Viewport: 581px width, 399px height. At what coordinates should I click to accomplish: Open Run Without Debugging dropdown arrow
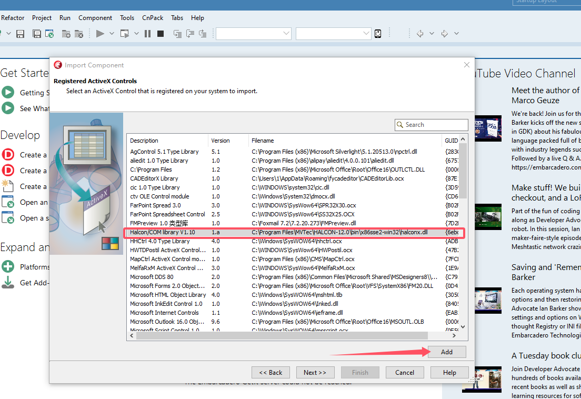click(x=136, y=34)
